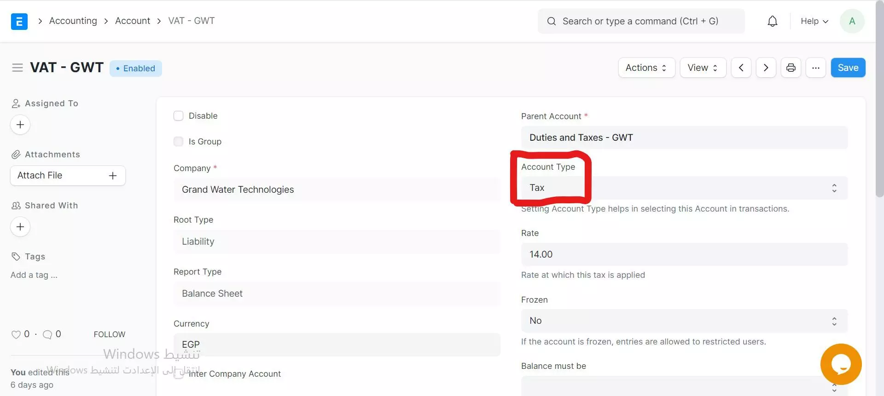Check the Disable checkbox
The image size is (884, 396).
[178, 116]
